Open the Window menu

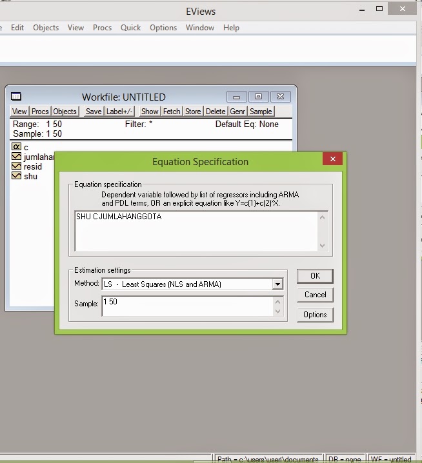[x=200, y=28]
